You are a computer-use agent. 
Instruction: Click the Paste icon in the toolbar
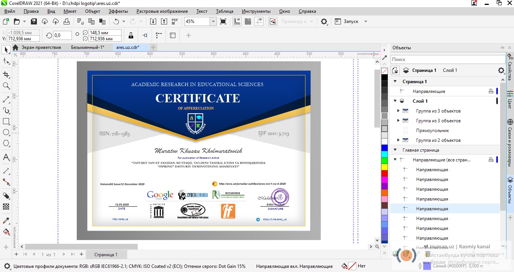click(102, 21)
